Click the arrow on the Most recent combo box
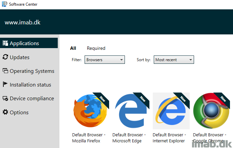233x148 pixels. tap(190, 60)
